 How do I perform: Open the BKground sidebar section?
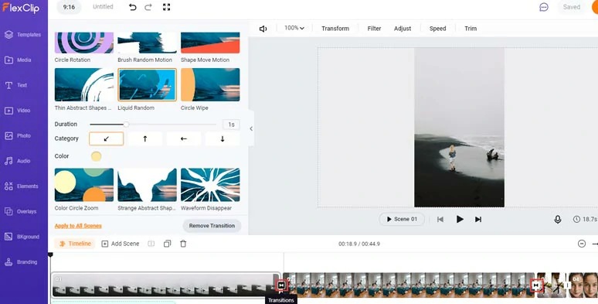point(22,237)
